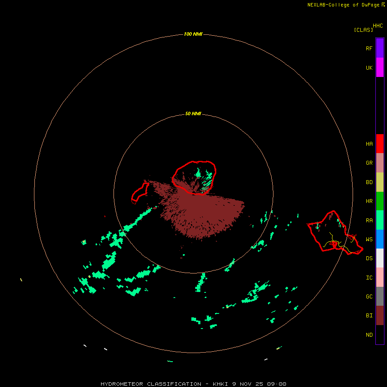Click the HHC product label
This screenshot has height=387, width=387.
pos(378,26)
